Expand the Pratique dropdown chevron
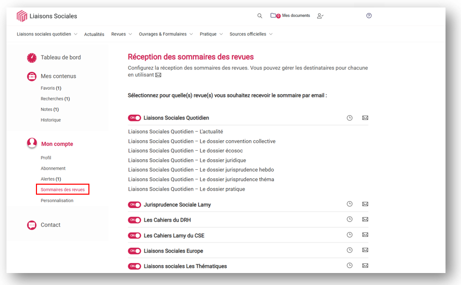This screenshot has height=285, width=461. coord(221,34)
